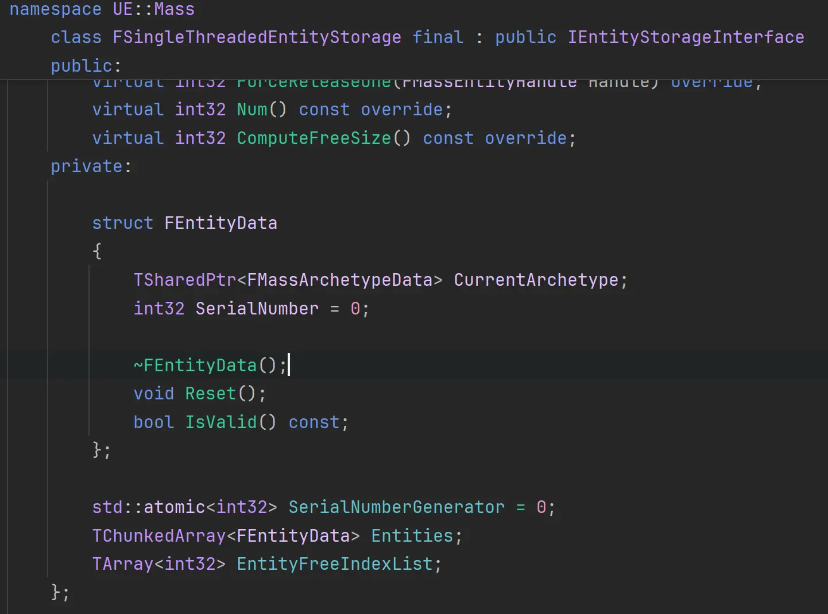
Task: Click the sticky "namespace UE::Mass" header line
Action: point(102,10)
